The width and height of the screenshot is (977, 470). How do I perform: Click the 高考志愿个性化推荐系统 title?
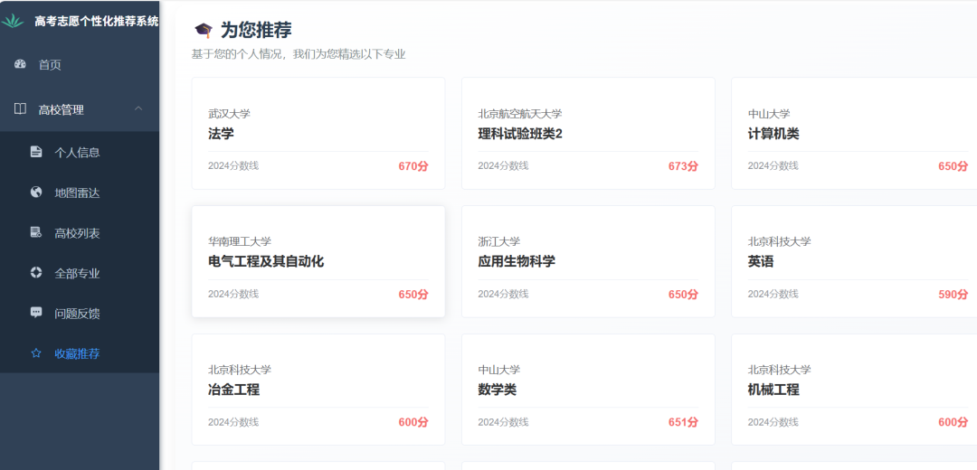(x=97, y=21)
